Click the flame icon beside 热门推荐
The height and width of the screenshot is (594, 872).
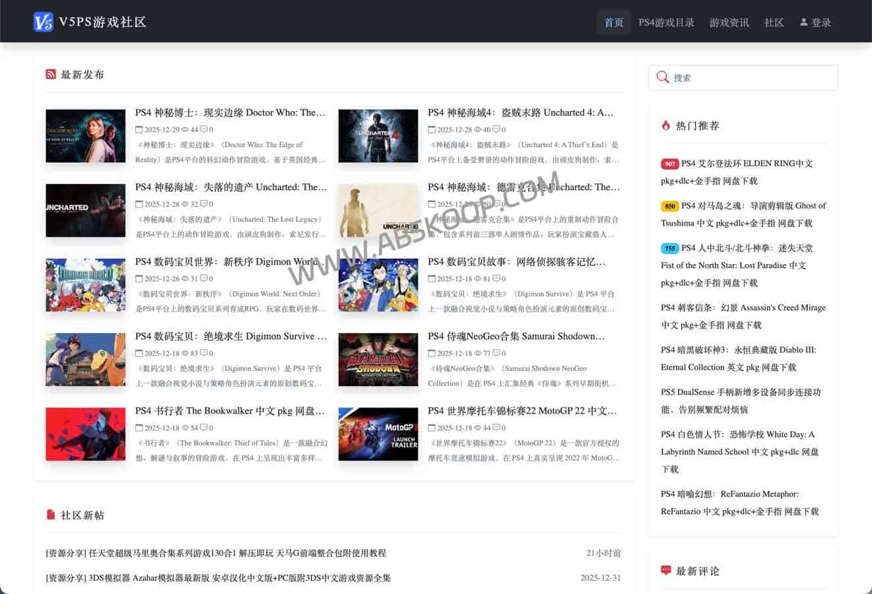tap(665, 125)
